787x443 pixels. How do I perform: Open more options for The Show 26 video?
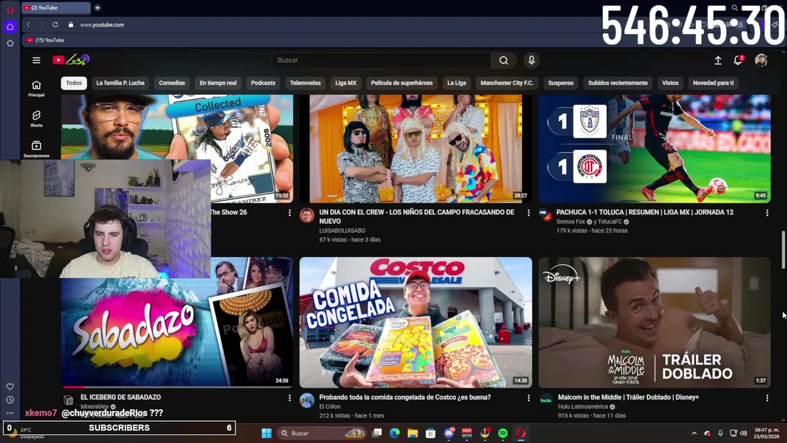click(290, 213)
